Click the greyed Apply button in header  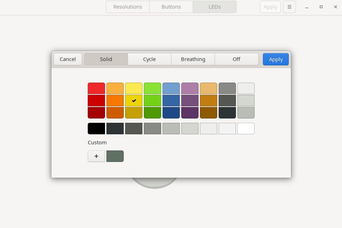click(270, 7)
